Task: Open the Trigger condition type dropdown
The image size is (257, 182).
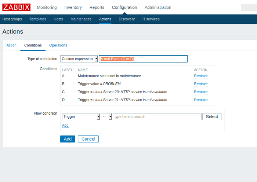Action: pyautogui.click(x=81, y=116)
